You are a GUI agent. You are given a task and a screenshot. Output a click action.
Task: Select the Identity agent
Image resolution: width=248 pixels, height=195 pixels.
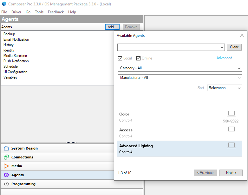(9, 50)
